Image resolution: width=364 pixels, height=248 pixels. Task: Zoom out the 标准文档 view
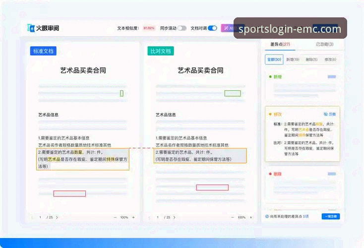(x=115, y=218)
